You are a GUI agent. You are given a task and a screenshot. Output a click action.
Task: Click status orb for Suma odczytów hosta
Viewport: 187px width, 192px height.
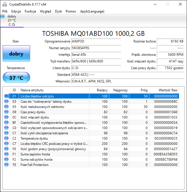point(6,159)
